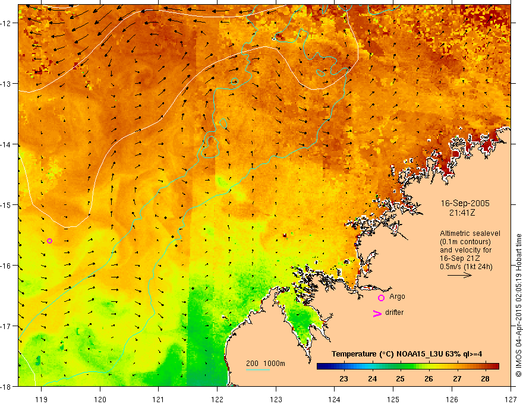Click the 127 longitude axis label
Screen dimensions: 523x404
point(511,400)
